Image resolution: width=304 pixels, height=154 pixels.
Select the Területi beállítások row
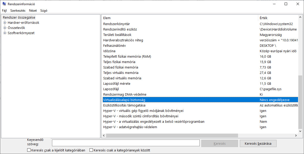point(200,35)
